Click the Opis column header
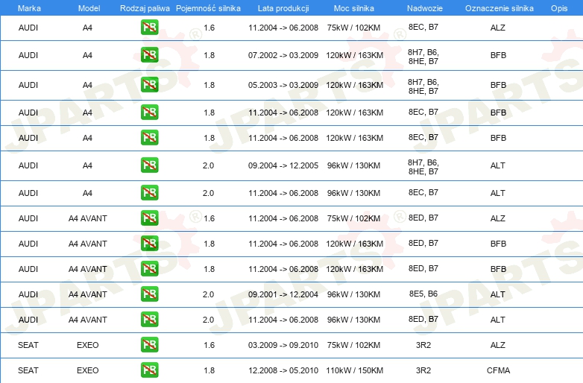Screen dimensions: 583x383 coord(559,8)
